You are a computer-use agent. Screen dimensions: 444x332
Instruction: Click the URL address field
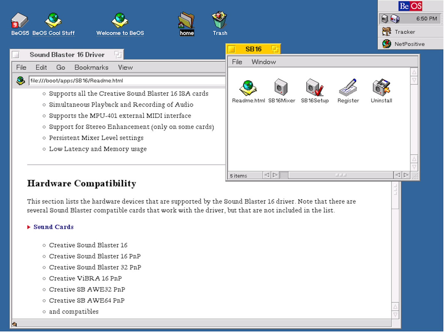127,81
